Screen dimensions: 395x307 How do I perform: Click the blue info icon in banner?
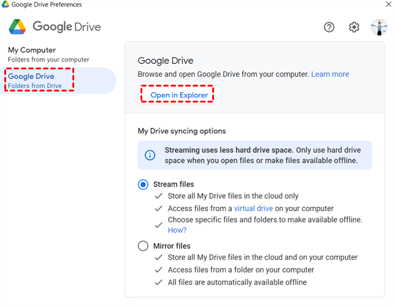pyautogui.click(x=150, y=155)
